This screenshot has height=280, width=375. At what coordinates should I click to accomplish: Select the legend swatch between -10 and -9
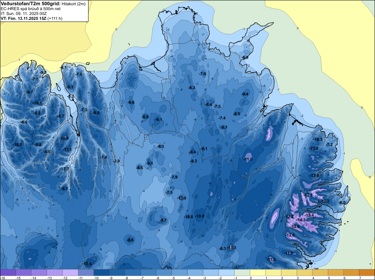[x=102, y=273]
